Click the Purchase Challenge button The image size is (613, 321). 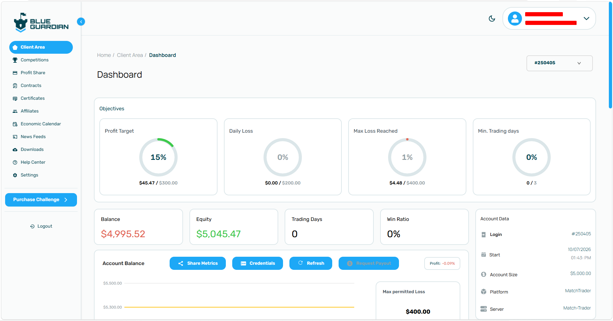coord(41,200)
